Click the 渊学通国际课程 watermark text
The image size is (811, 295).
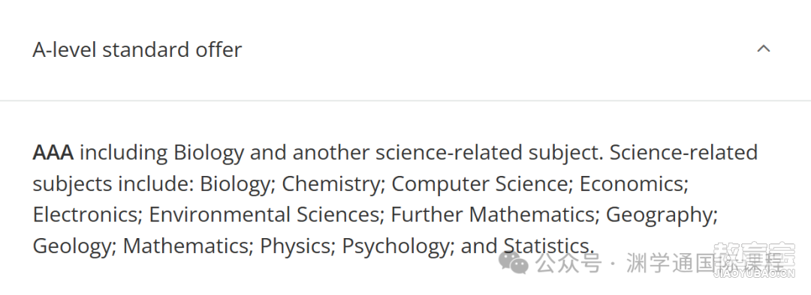point(704,263)
